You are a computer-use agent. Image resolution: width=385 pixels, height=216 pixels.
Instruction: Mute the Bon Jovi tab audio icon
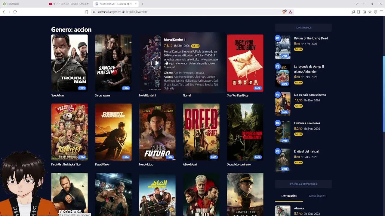54,4
